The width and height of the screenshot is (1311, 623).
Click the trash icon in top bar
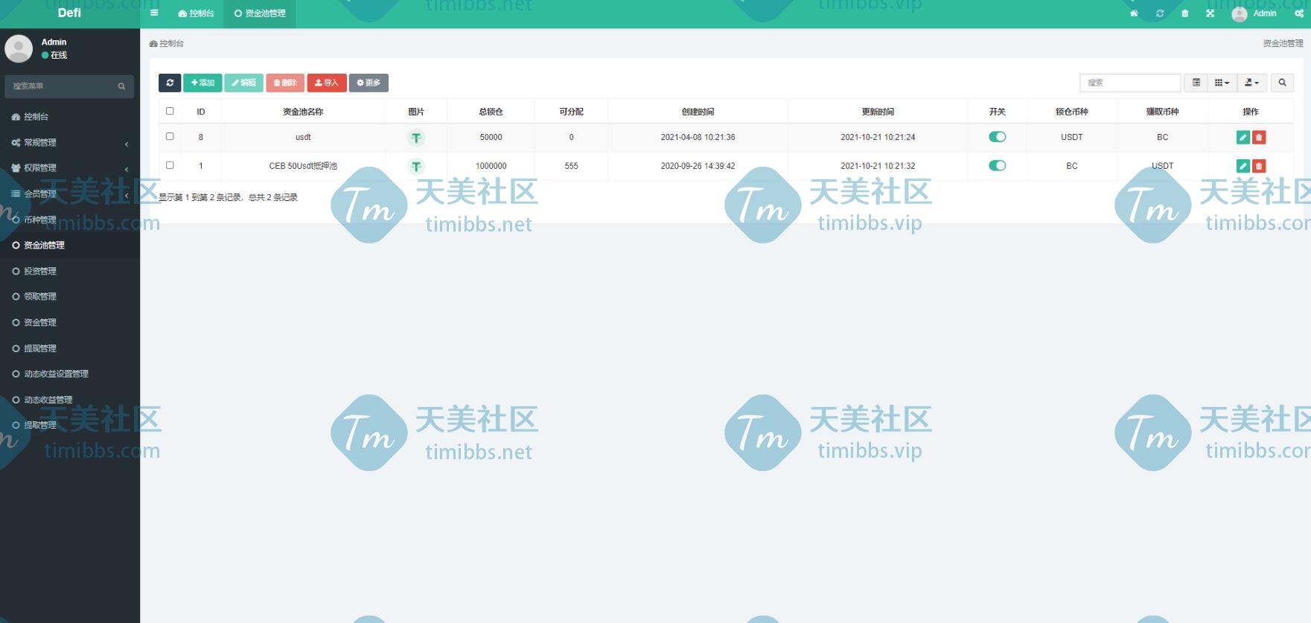pos(1184,13)
